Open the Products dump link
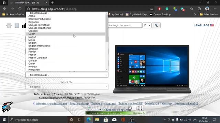Screen dimensions: 220x123 click(x=79, y=104)
